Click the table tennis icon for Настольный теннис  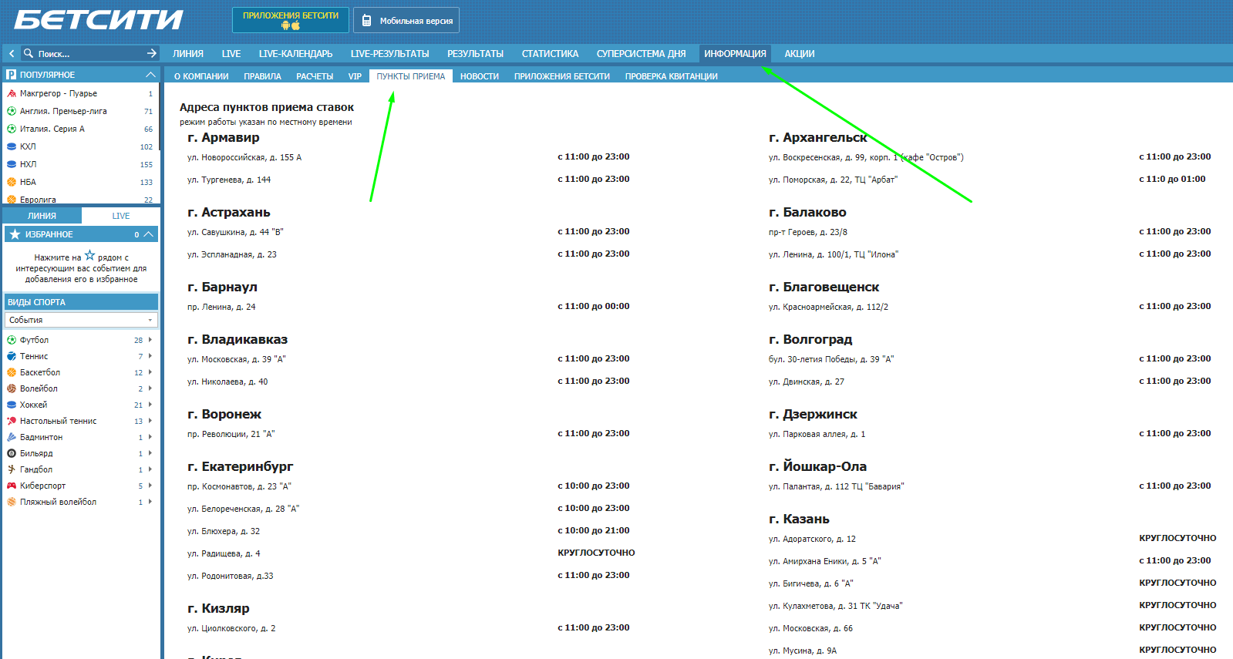12,421
